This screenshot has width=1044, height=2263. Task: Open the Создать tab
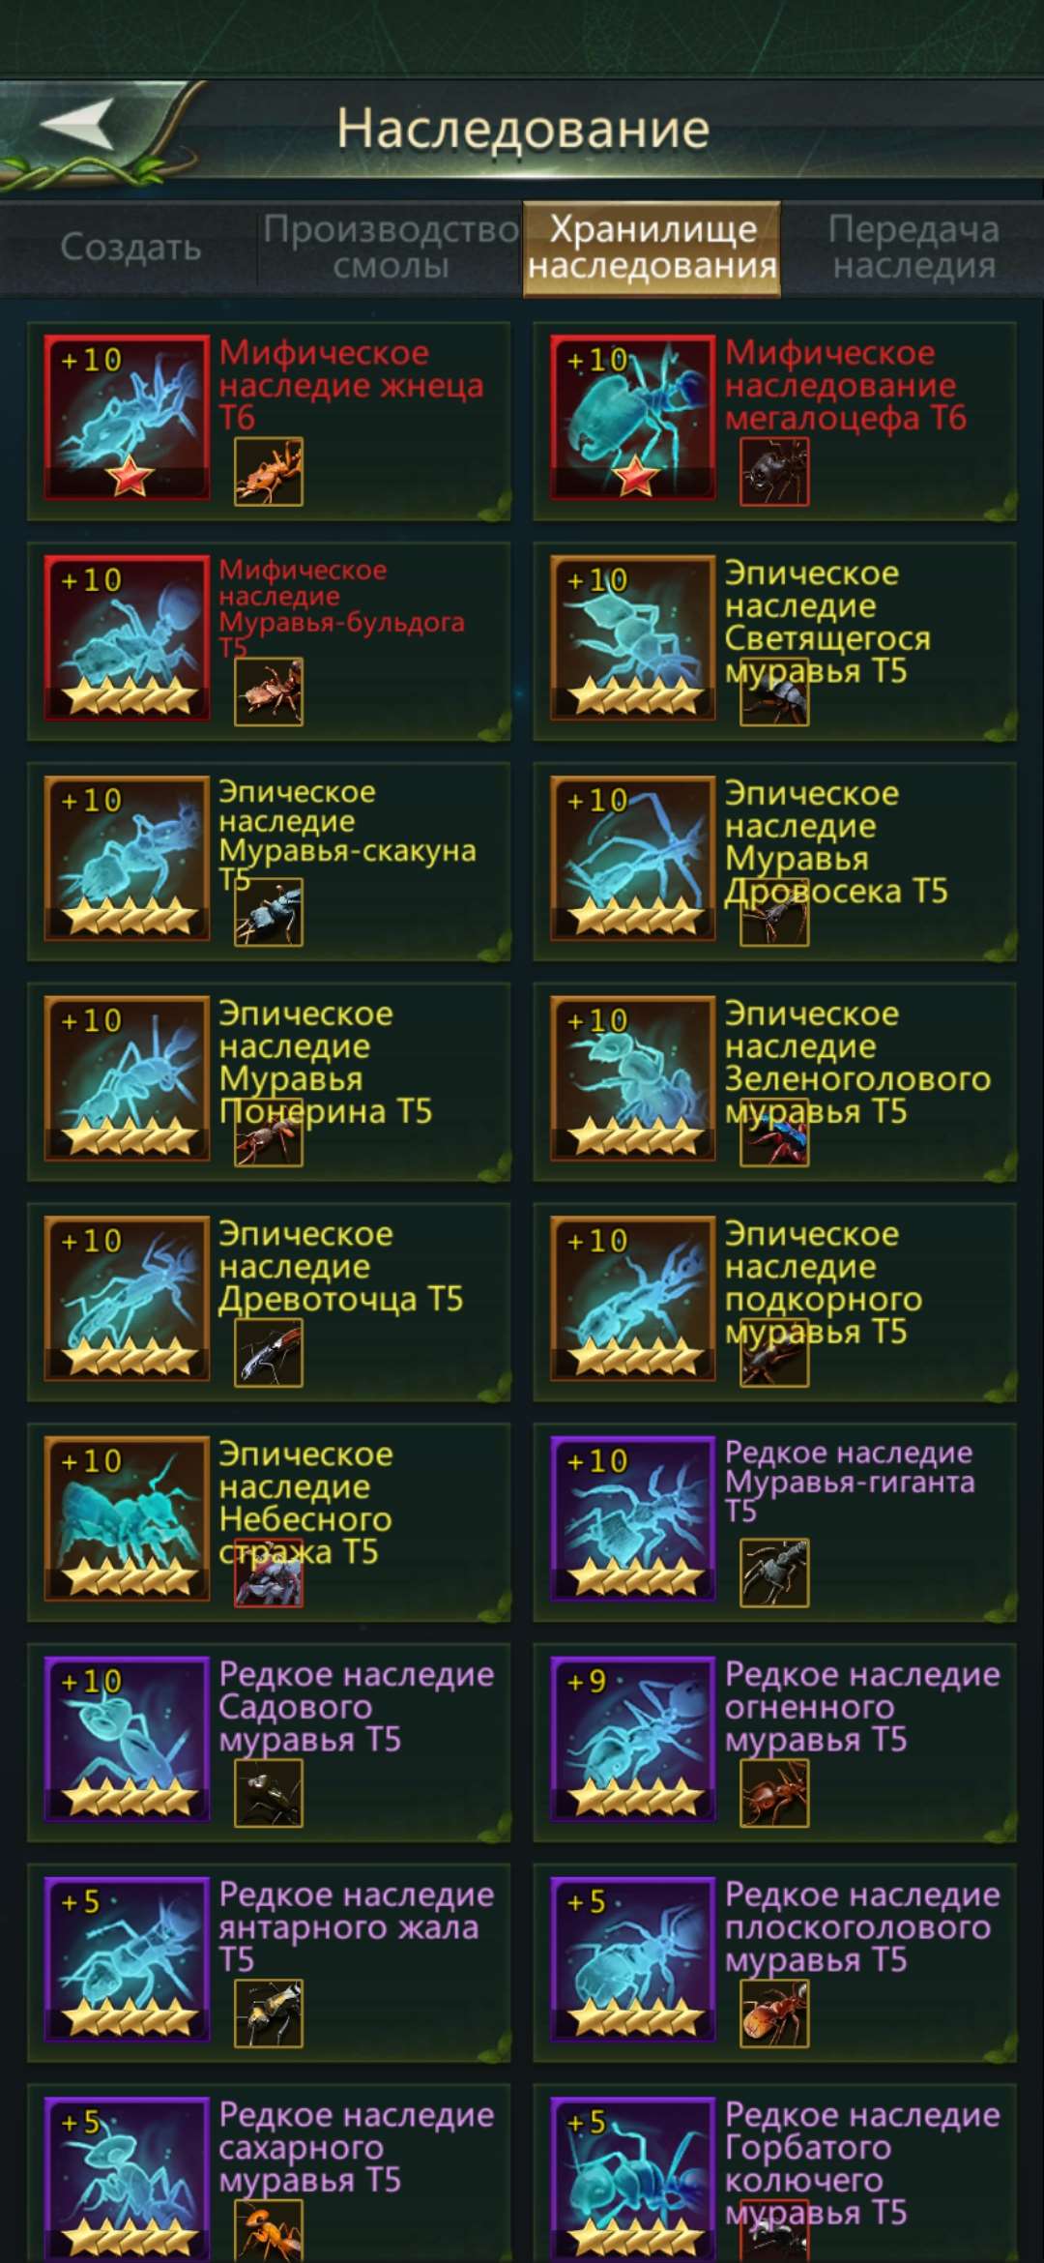point(130,247)
